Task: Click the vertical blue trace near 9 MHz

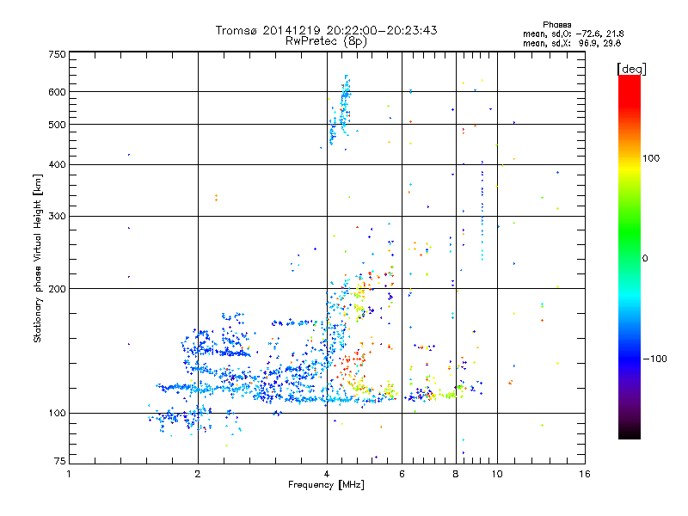Action: [482, 211]
